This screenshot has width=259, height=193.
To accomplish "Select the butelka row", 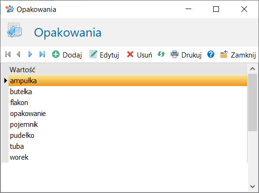I will tap(128, 92).
